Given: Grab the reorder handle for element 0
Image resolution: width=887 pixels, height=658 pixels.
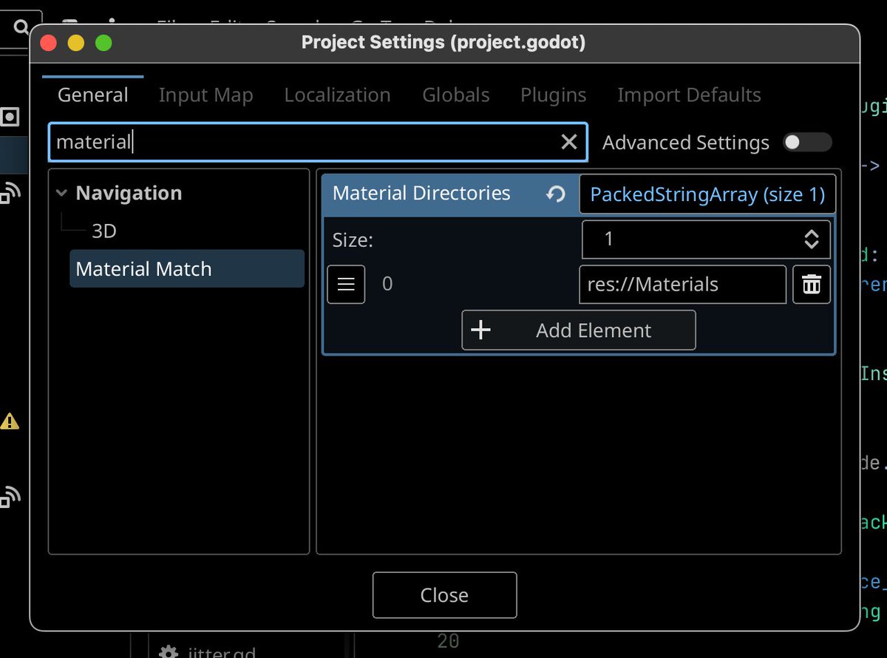Looking at the screenshot, I should coord(346,284).
